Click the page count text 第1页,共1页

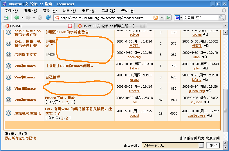[16, 134]
